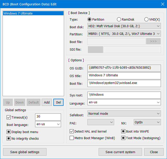Expand the NX OptIn dropdown
The image size is (167, 159).
point(147,122)
